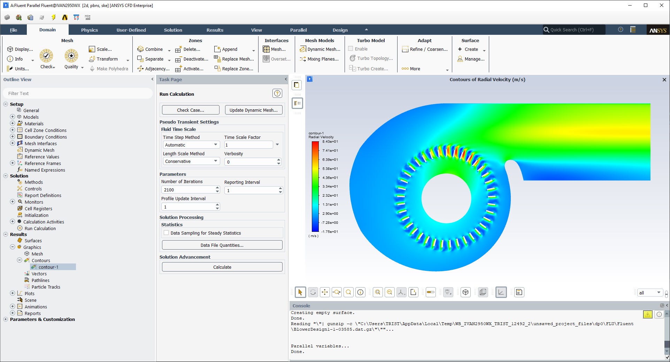670x362 pixels.
Task: Click the Check Case button
Action: 191,110
